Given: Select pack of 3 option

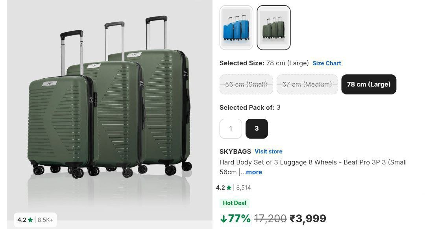Looking at the screenshot, I should click(257, 129).
